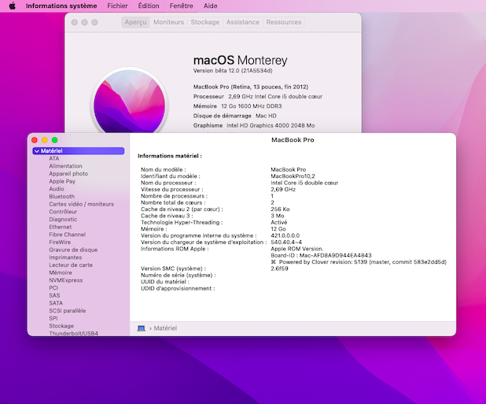
Task: Select ATA in the sidebar
Action: pos(54,158)
